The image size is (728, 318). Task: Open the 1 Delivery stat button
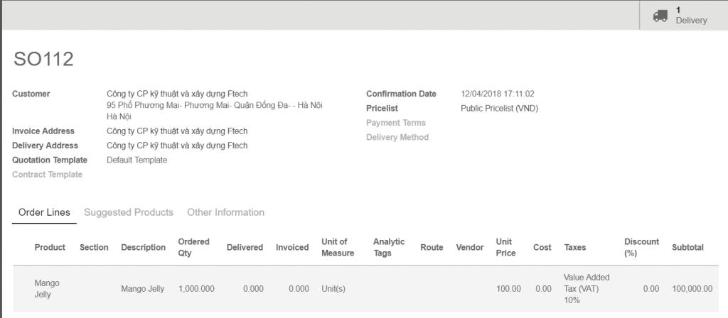click(683, 16)
